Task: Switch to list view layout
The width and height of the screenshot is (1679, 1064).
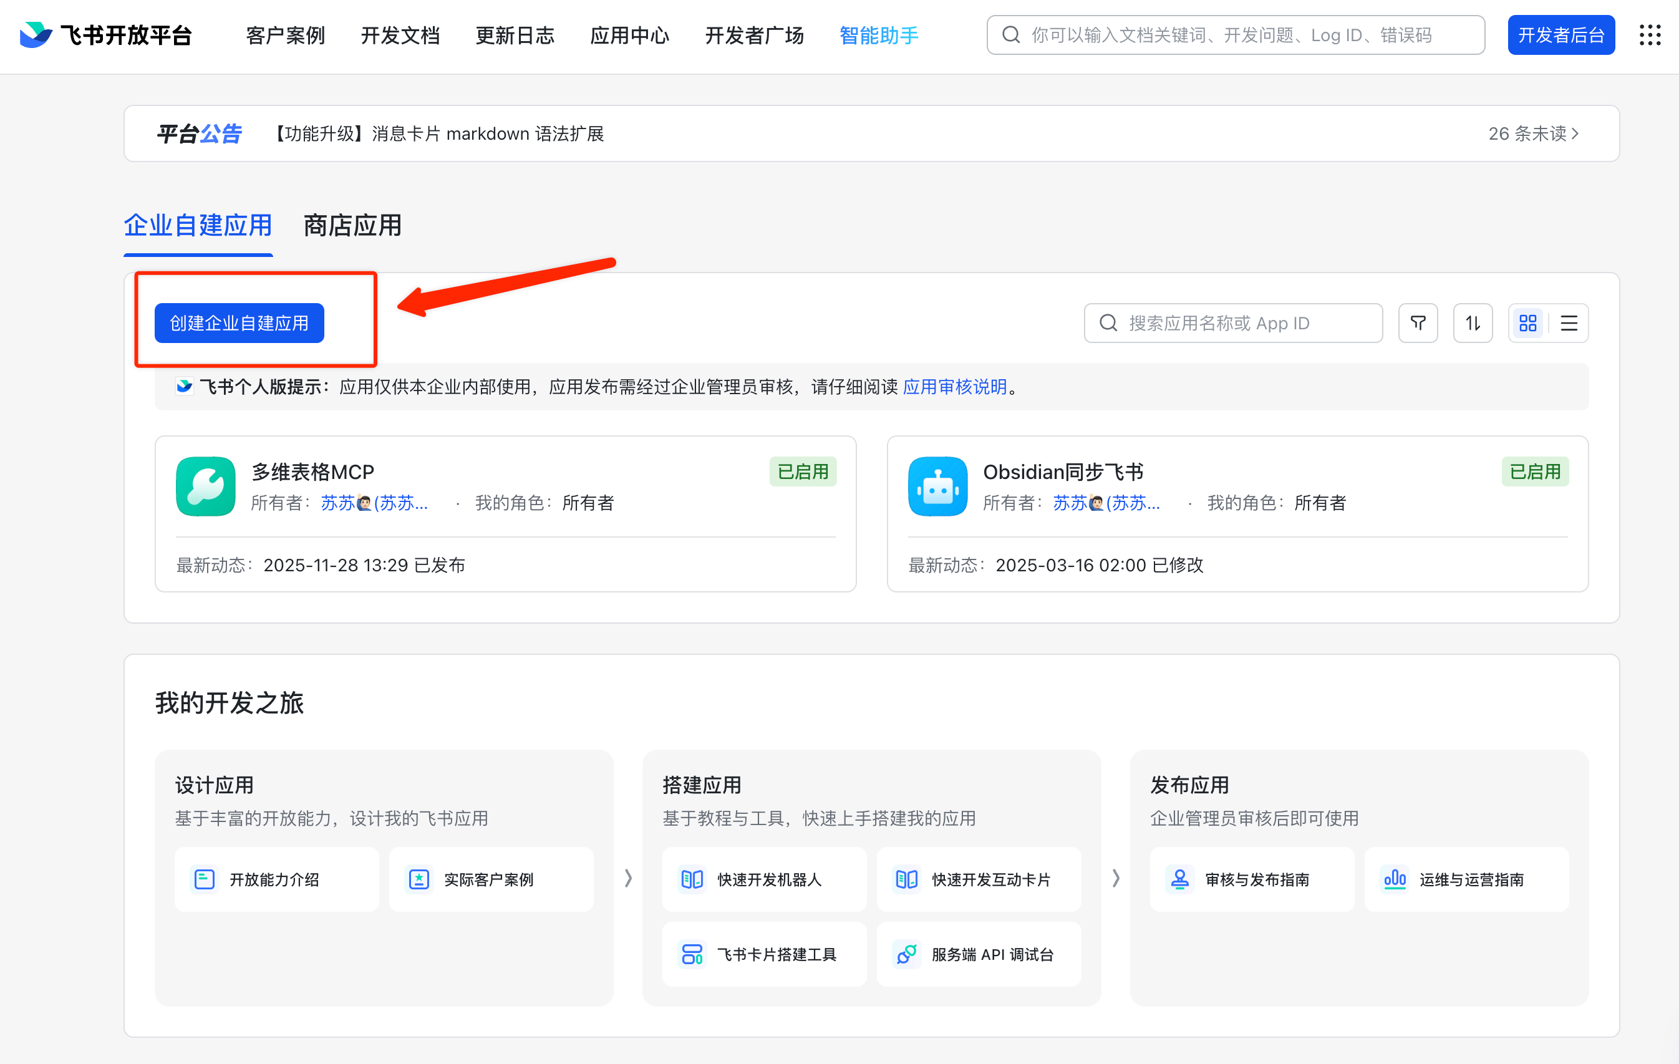Action: (x=1569, y=323)
